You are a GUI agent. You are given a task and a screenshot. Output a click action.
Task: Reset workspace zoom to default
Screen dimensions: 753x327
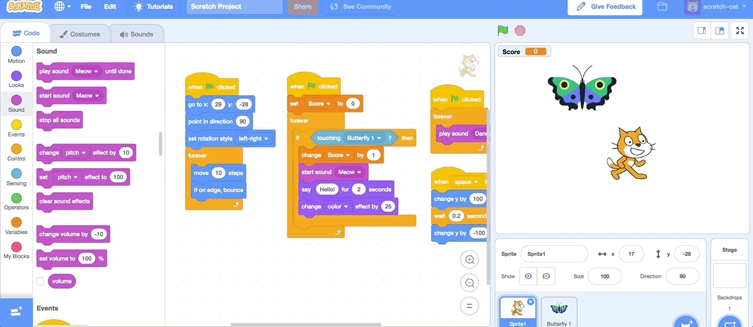[x=469, y=306]
